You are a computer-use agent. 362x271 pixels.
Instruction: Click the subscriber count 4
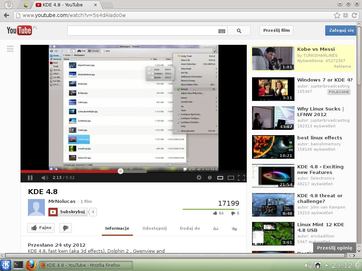click(93, 212)
